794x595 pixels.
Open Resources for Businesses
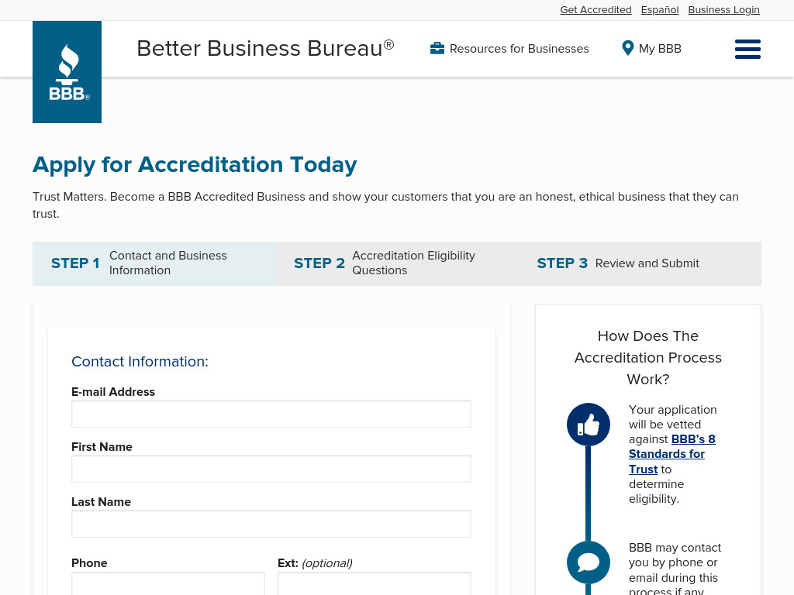tap(509, 49)
